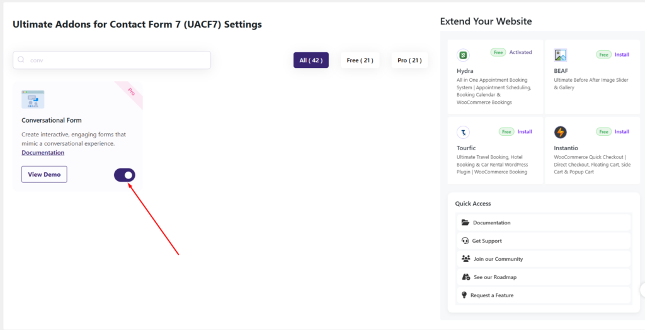This screenshot has height=330, width=645.
Task: Focus the addon search field
Action: (x=112, y=60)
